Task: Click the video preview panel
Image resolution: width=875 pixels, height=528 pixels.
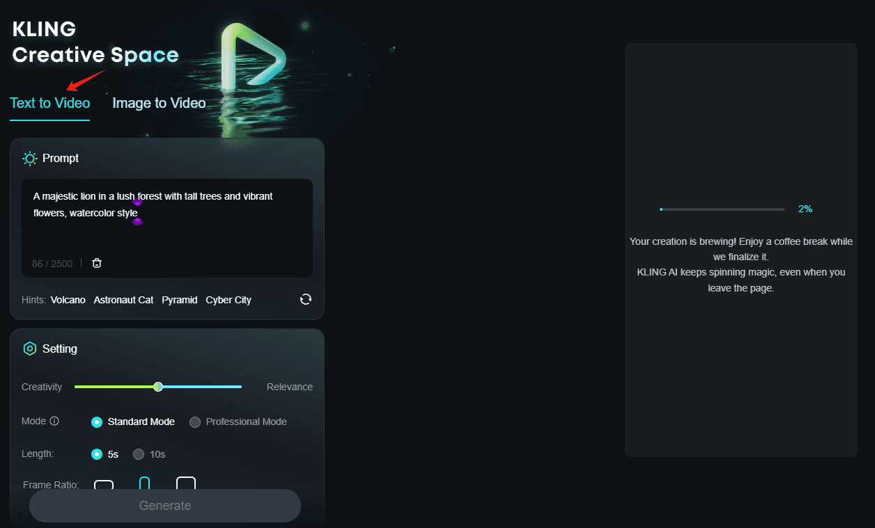Action: click(x=741, y=250)
